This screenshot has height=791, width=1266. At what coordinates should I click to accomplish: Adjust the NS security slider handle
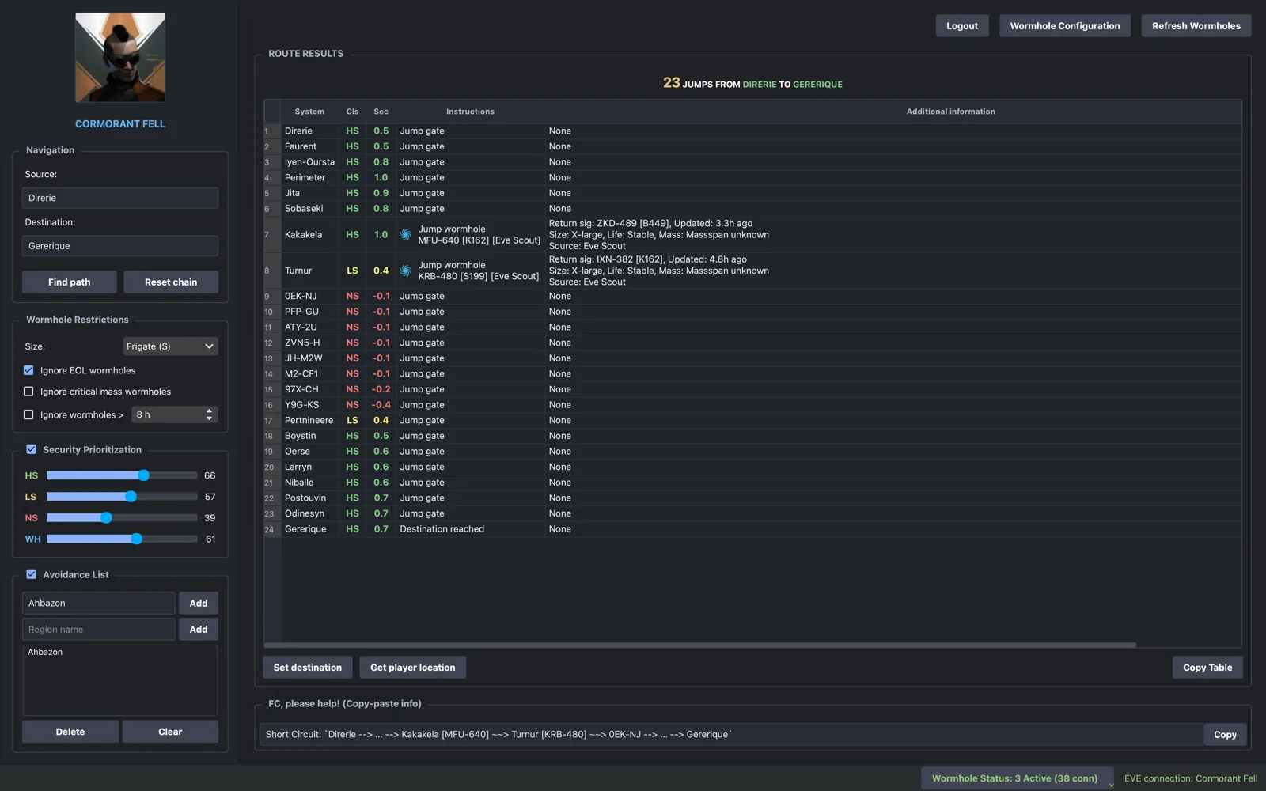tap(106, 517)
